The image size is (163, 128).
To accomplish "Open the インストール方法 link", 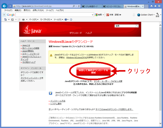I will [x=58, y=101].
